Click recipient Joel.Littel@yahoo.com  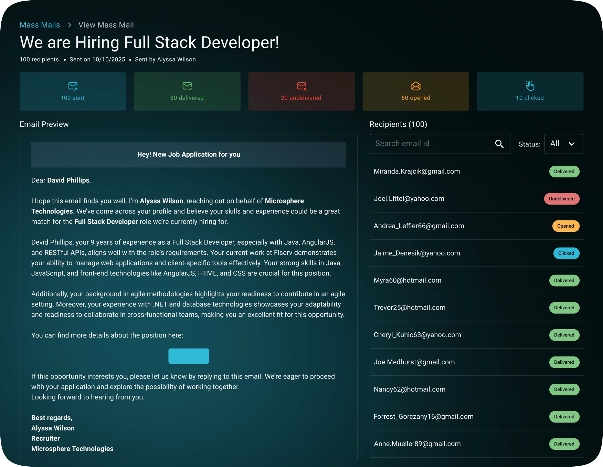tap(409, 199)
